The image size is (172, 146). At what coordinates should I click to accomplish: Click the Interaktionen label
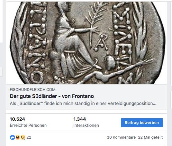coord(86,125)
